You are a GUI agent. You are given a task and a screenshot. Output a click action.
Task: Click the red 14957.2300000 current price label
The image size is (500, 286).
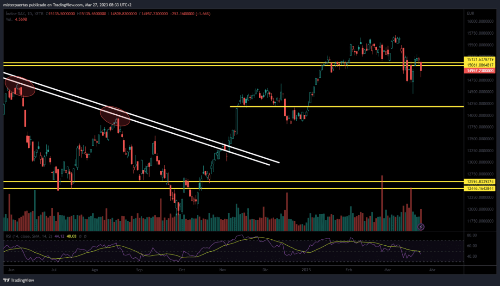tap(480, 71)
